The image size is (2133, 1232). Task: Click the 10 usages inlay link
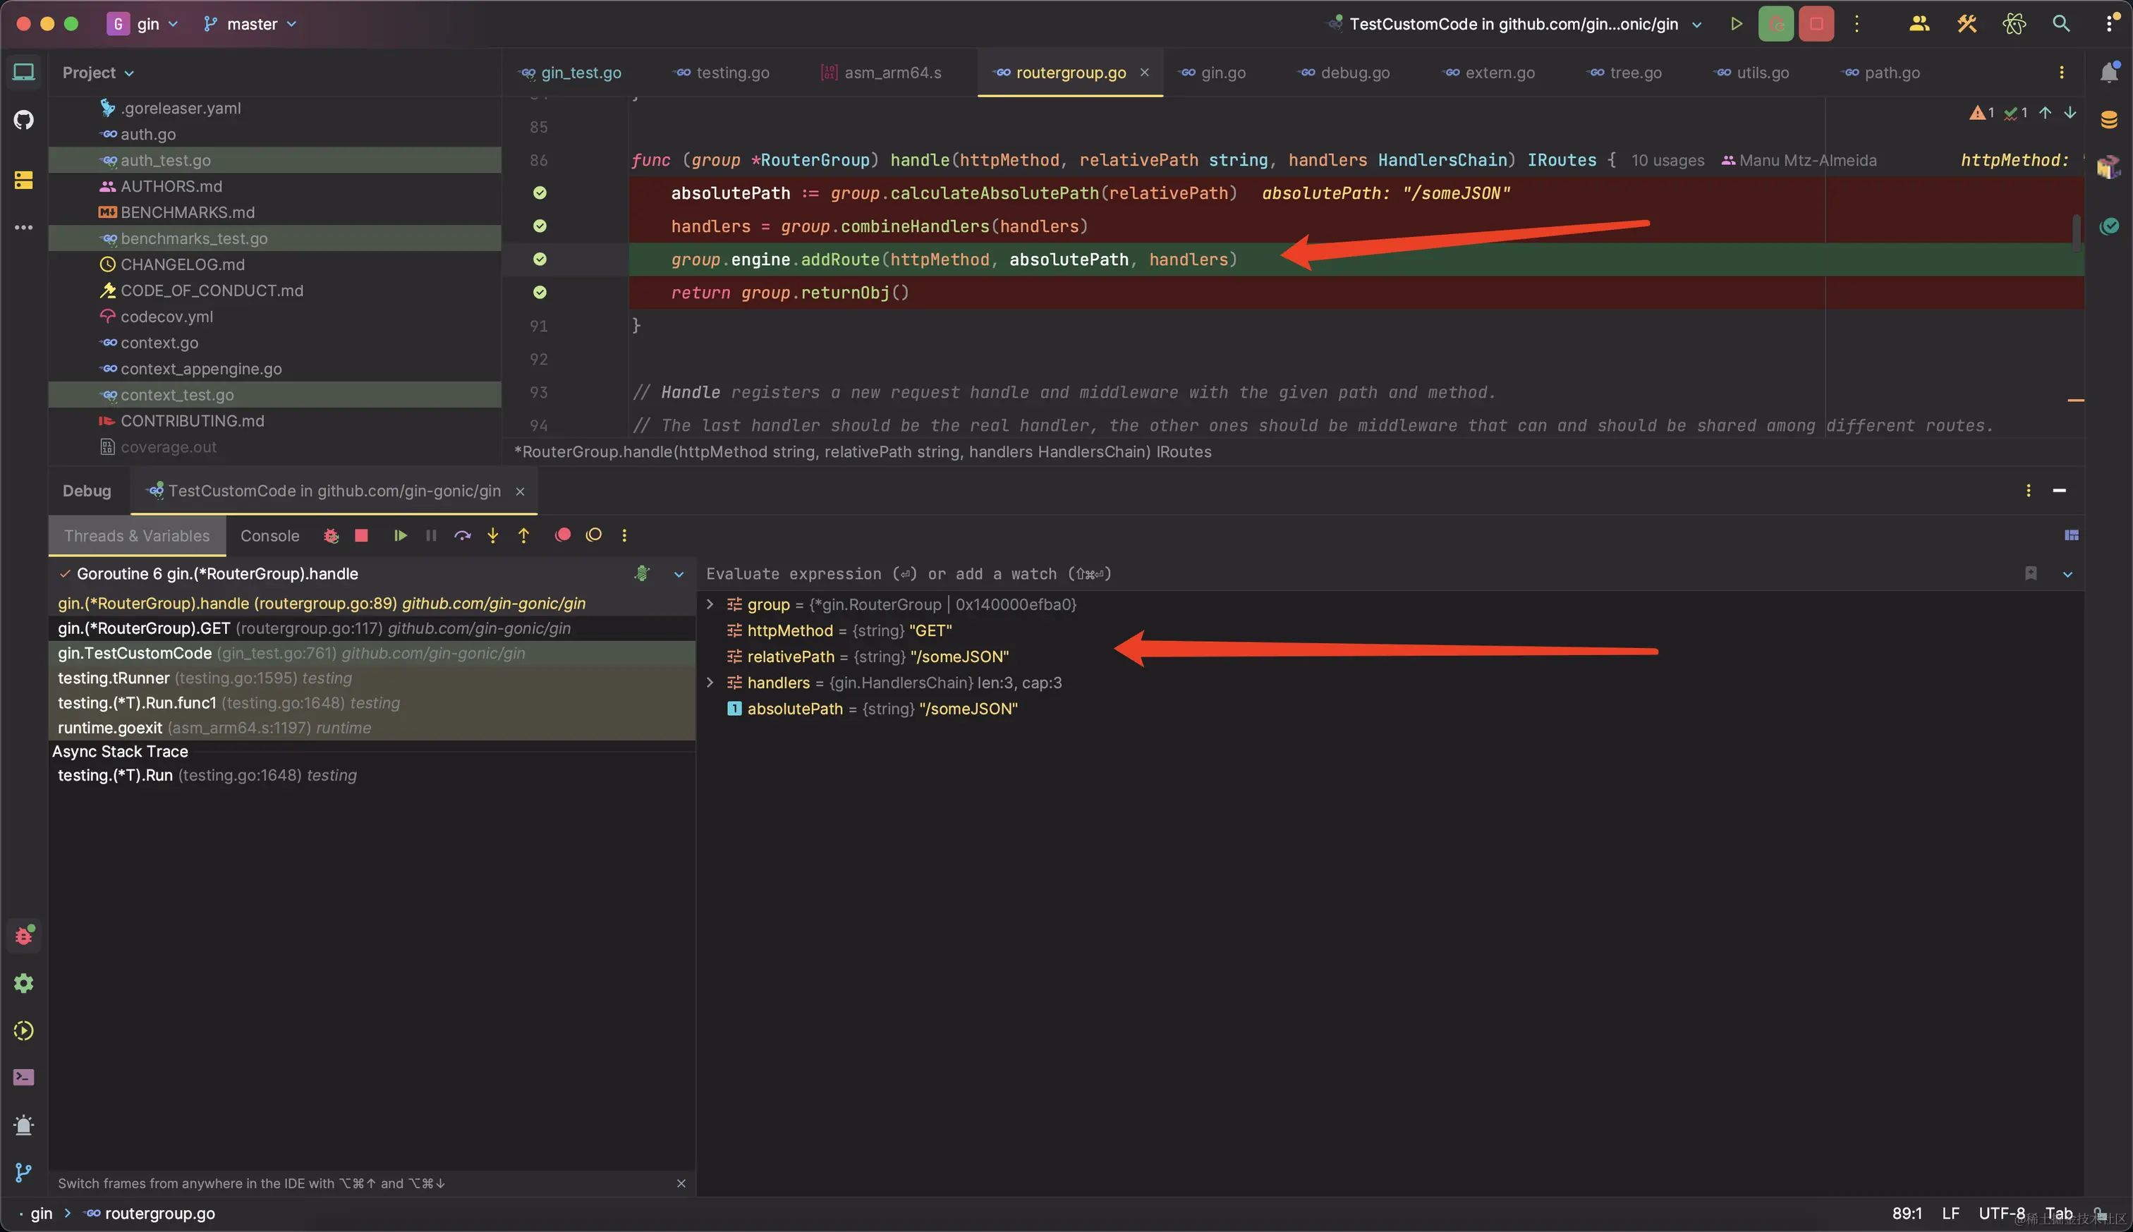pos(1667,160)
